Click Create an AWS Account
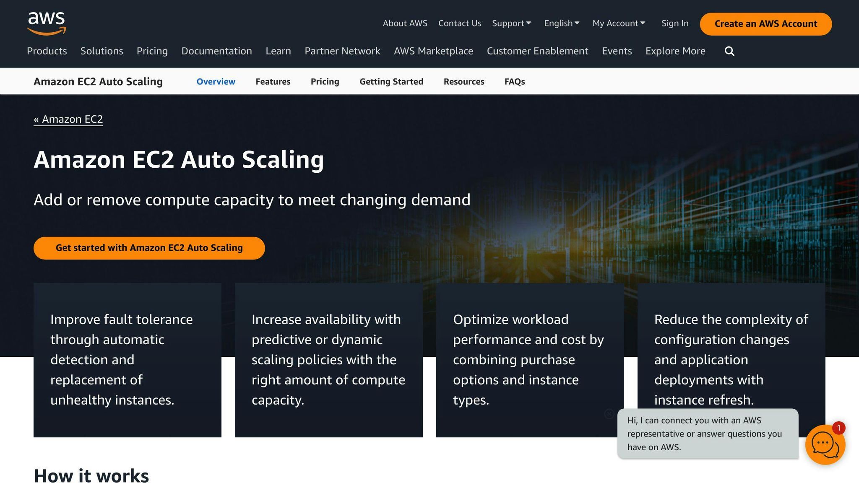This screenshot has height=483, width=859. [765, 24]
